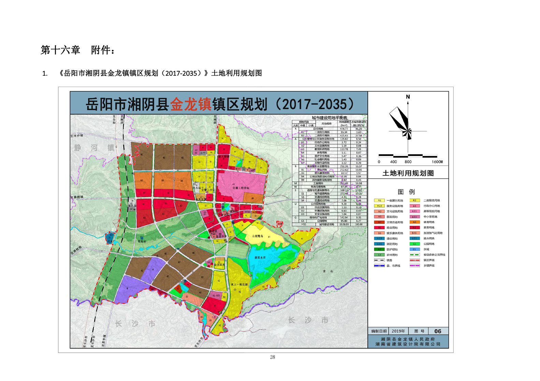Click the blue county boundary legend symbol
Image resolution: width=540 pixels, height=381 pixels.
point(379,266)
